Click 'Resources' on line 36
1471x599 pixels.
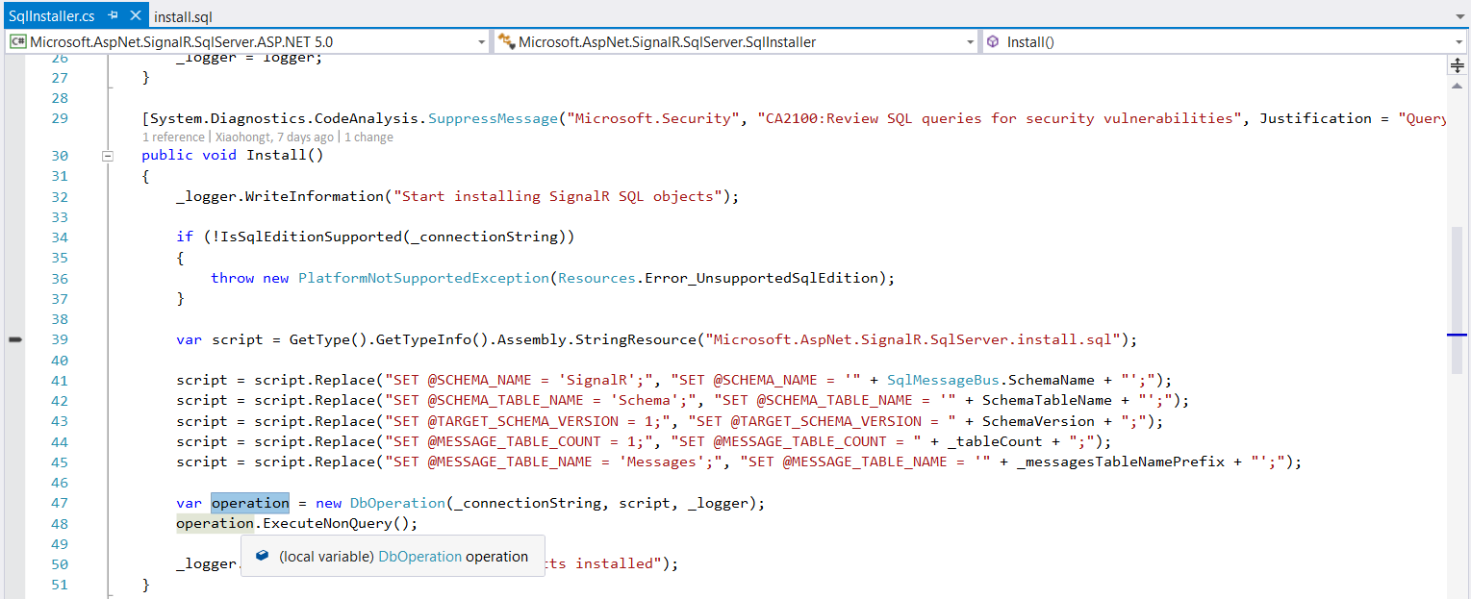[596, 278]
